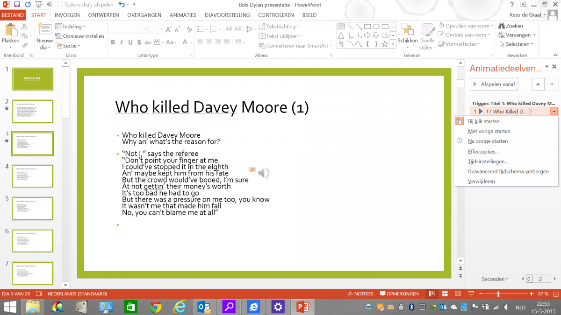The width and height of the screenshot is (561, 315).
Task: Choose 'Met vorige starten' from the menu
Action: tap(489, 131)
